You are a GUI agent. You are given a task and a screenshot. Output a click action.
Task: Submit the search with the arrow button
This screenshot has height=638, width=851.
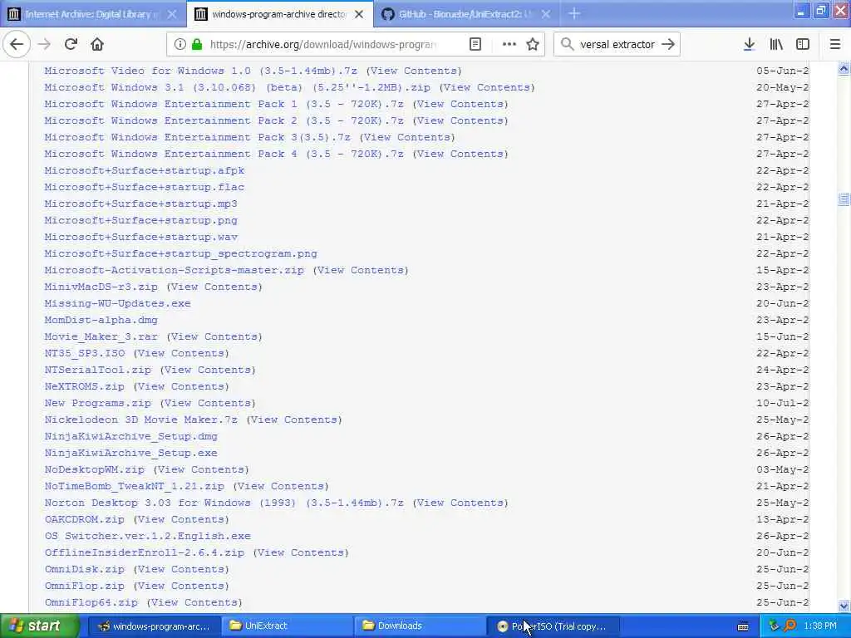668,45
